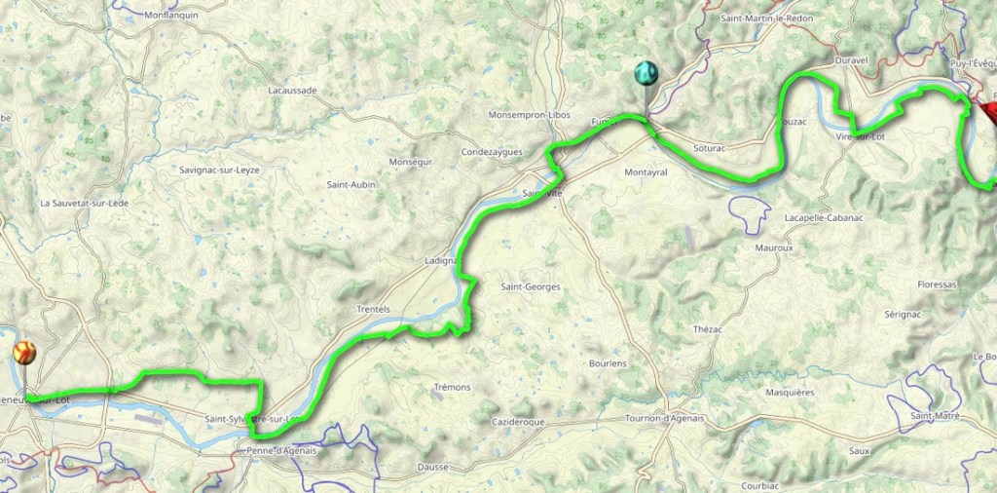The image size is (997, 493).
Task: Select the Masquières place label
Action: click(790, 393)
